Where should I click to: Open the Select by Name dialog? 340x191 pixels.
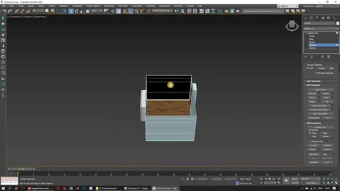(x=53, y=11)
